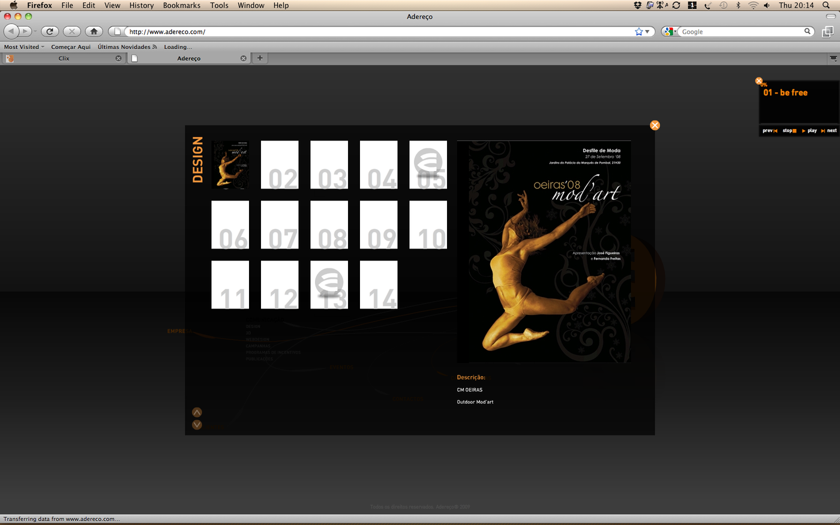Go back with the browser Back arrow
The image size is (840, 525).
click(x=11, y=31)
